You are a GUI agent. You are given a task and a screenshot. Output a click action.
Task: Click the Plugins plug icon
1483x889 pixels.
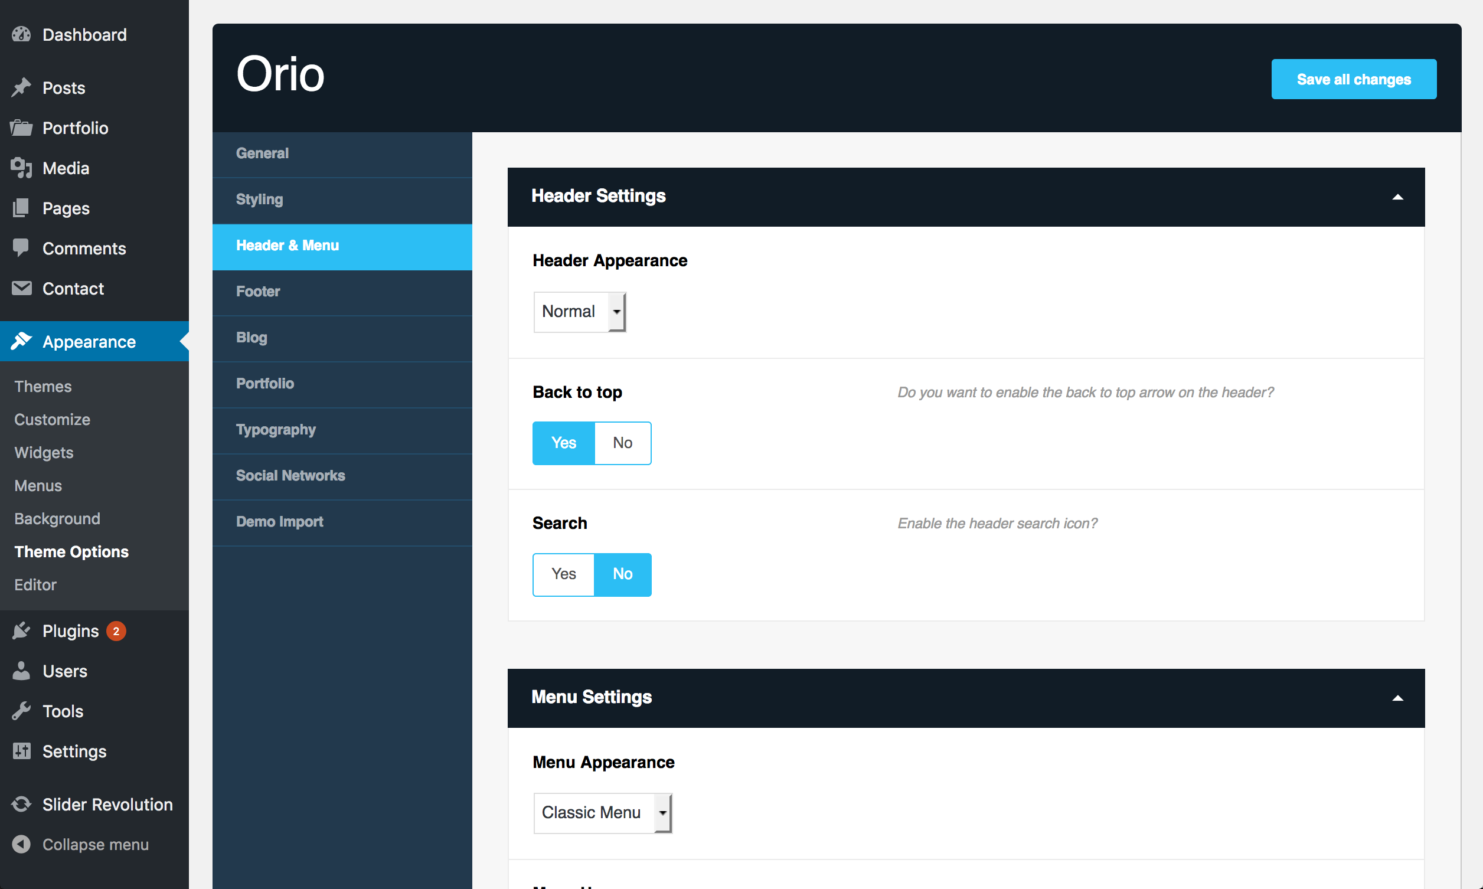click(21, 630)
